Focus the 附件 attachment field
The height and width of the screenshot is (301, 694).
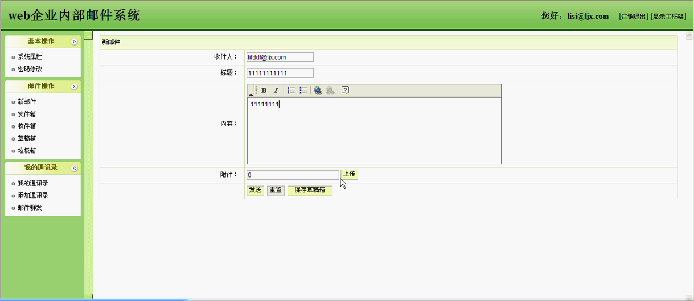293,175
